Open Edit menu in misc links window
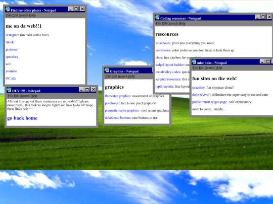This screenshot has width=273, height=204. tap(201, 67)
